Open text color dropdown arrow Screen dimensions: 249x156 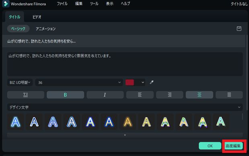coord(143,82)
